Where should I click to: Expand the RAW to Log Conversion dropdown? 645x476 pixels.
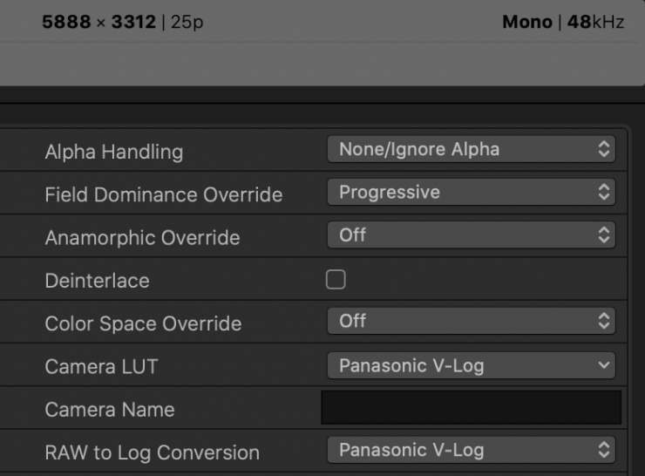click(x=471, y=451)
